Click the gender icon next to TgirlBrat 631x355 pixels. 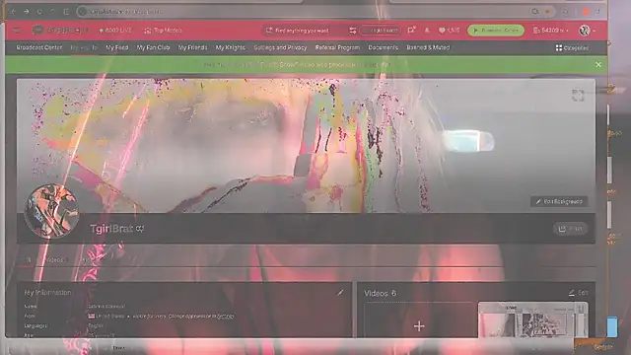coord(140,229)
